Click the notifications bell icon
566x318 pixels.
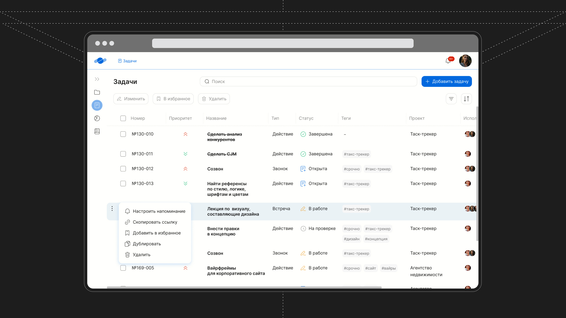pos(448,61)
